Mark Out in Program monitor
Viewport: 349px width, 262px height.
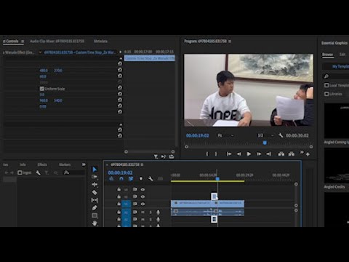pos(216,154)
